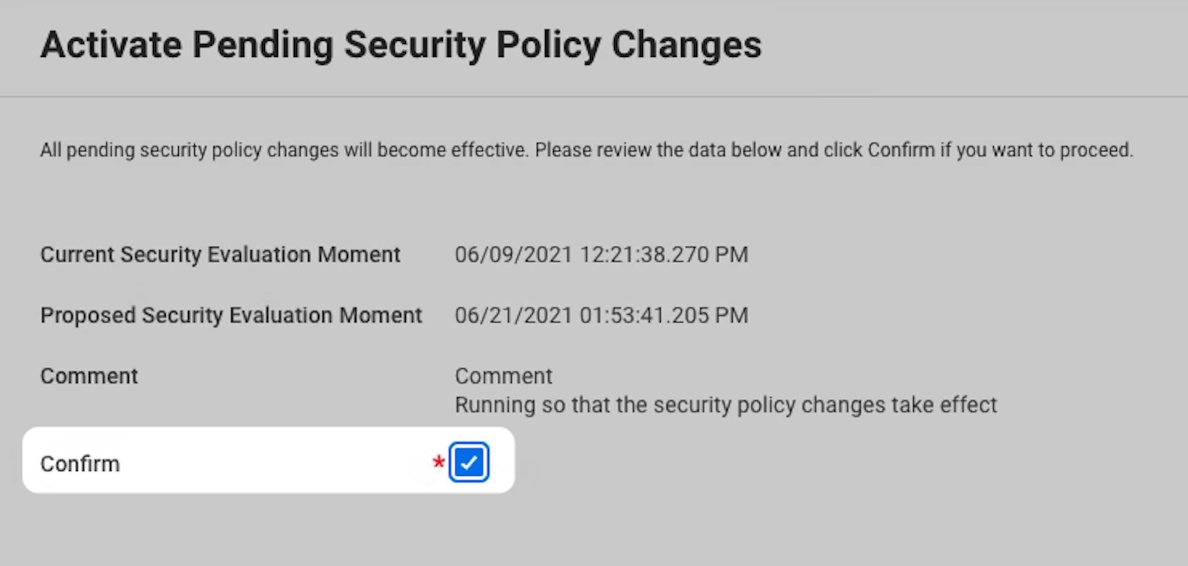
Task: Click the left-hand Comment field label
Action: (89, 376)
